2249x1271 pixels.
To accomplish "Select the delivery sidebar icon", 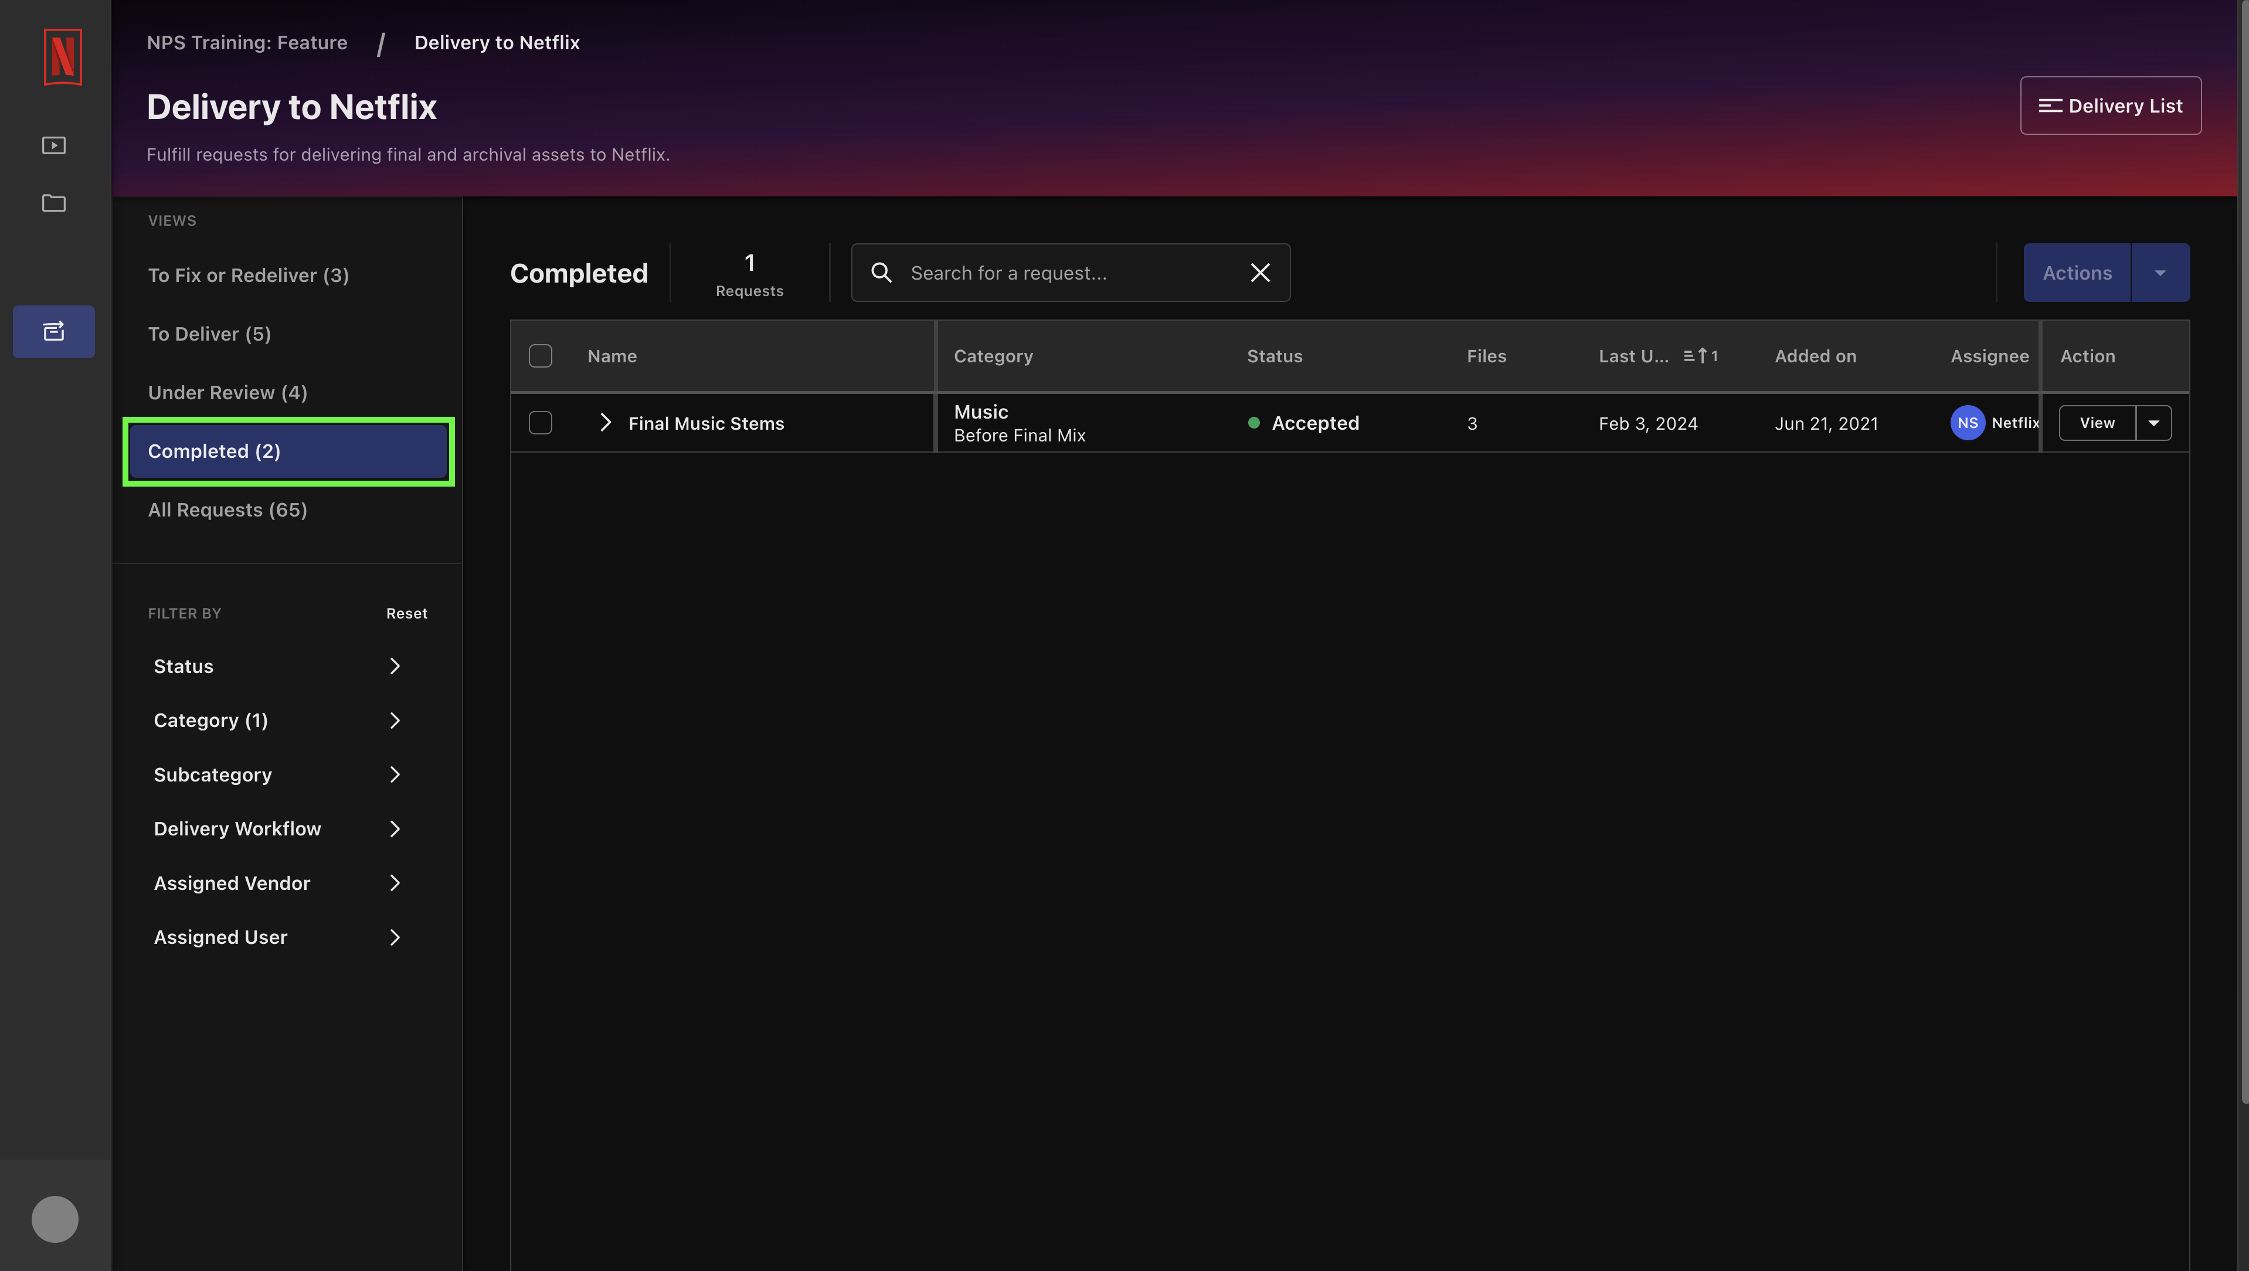I will pyautogui.click(x=54, y=331).
